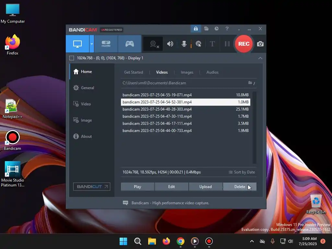Open clock showing 5:09 AM

pyautogui.click(x=308, y=241)
